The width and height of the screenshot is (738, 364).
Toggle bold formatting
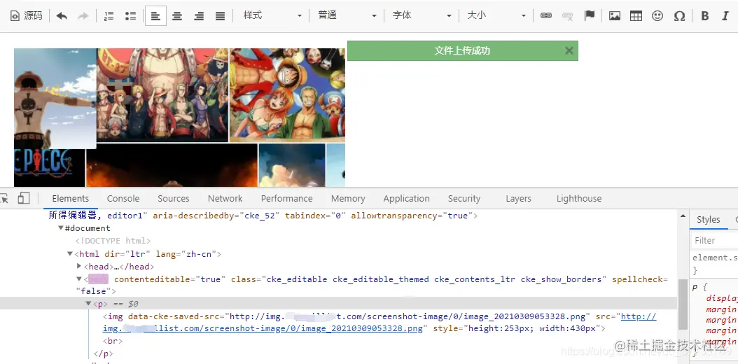click(704, 15)
